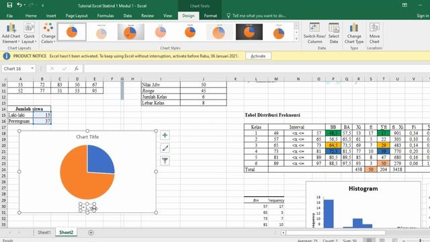This screenshot has width=430, height=242.
Task: Click the Tell me lightbulb icon
Action: click(228, 15)
